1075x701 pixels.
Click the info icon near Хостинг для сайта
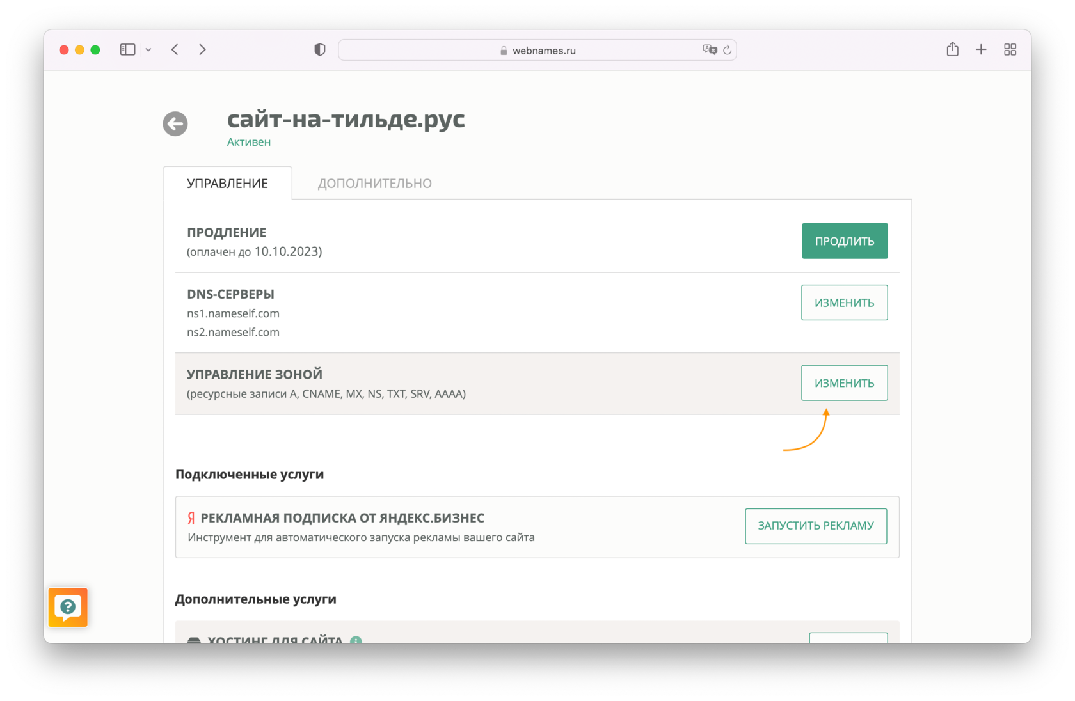click(356, 640)
